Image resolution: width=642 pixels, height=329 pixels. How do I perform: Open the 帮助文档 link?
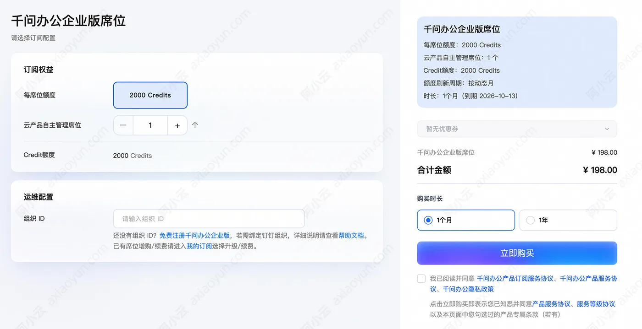(351, 236)
